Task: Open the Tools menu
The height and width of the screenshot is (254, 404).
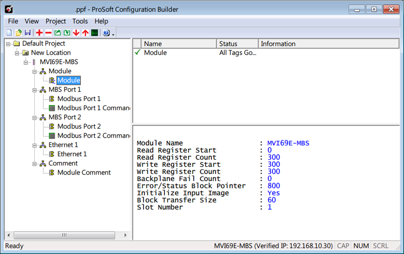Action: click(x=80, y=21)
